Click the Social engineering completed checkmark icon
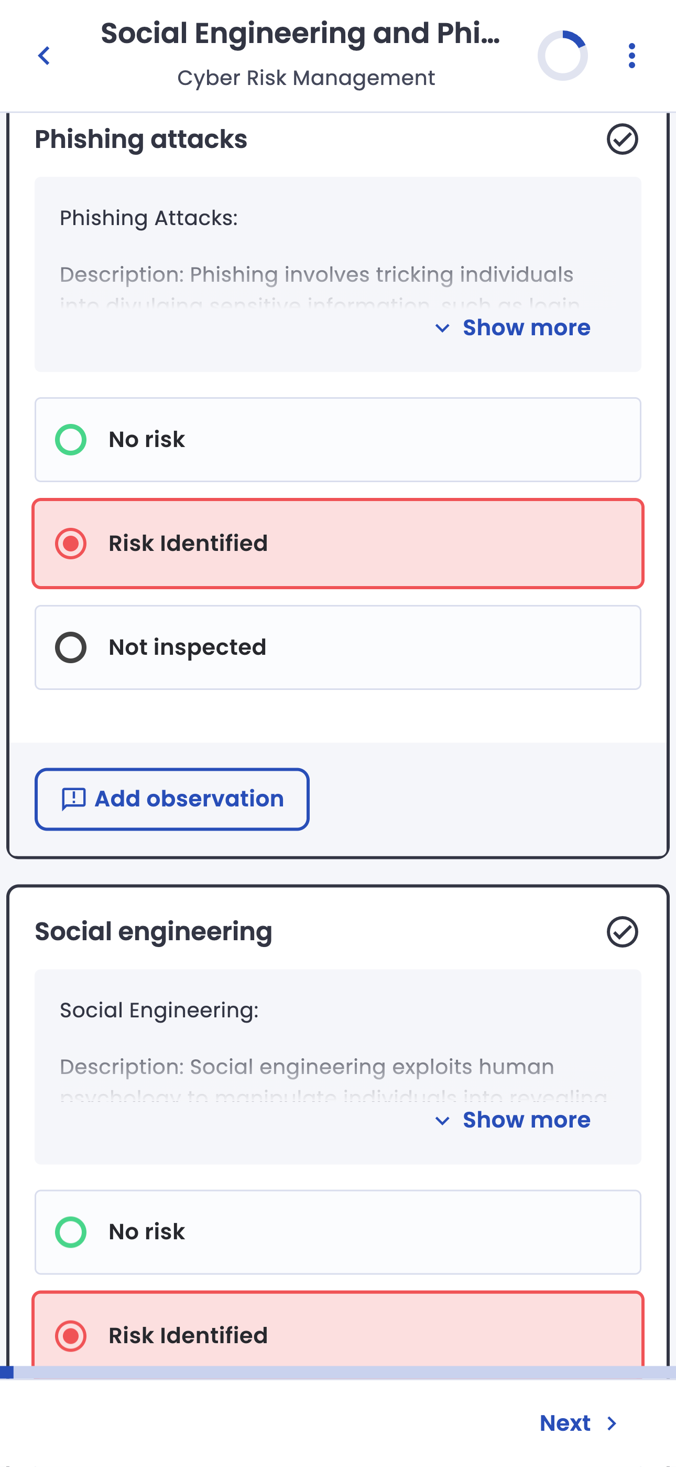The image size is (676, 1467). pos(622,932)
